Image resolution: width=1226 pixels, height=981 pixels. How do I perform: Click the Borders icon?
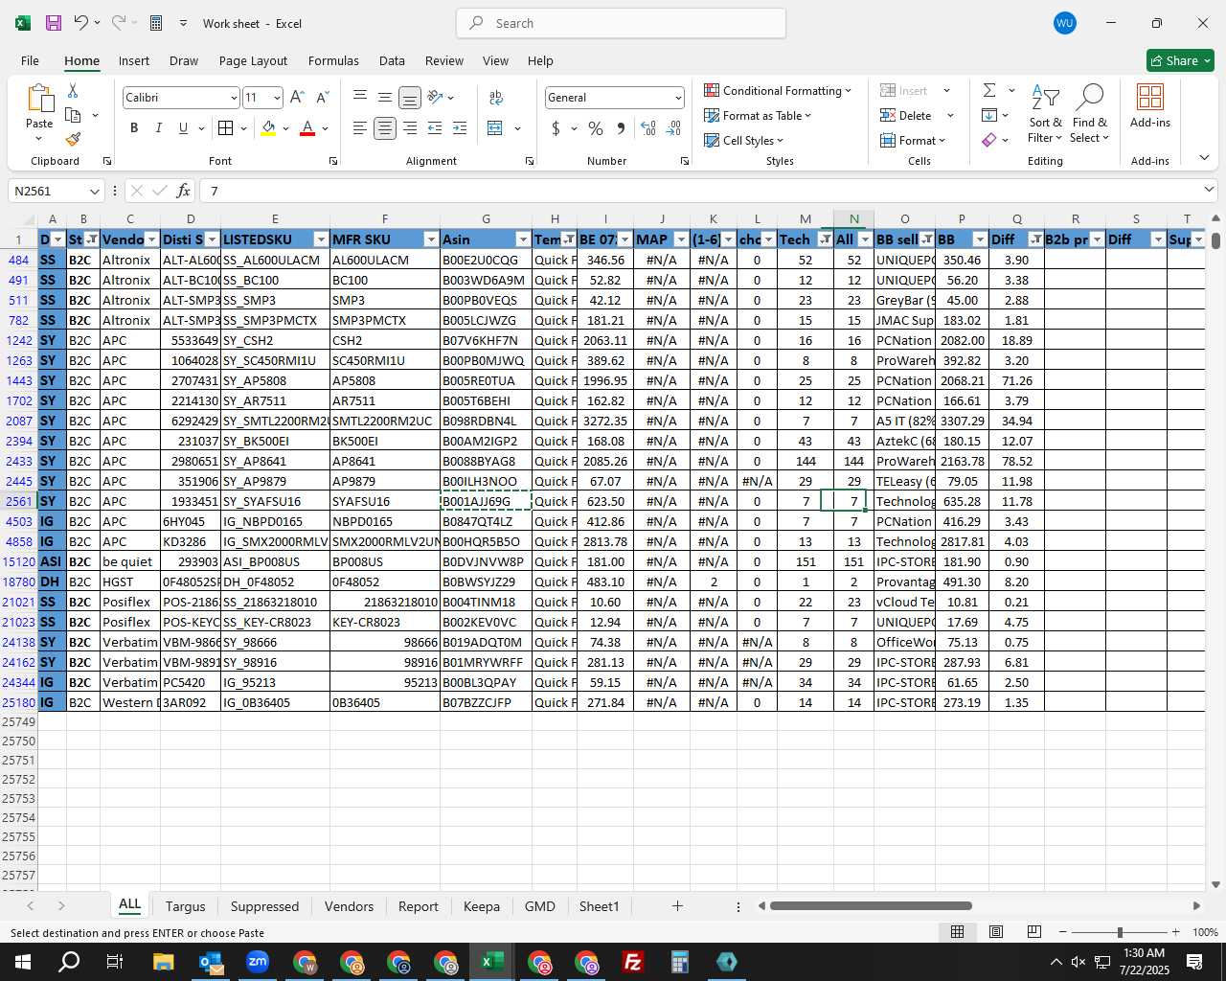pyautogui.click(x=225, y=128)
